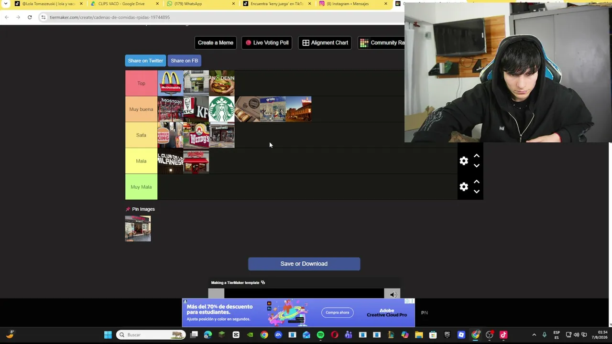Open settings gear for the Muy Mala tier
The image size is (612, 344).
pyautogui.click(x=464, y=187)
